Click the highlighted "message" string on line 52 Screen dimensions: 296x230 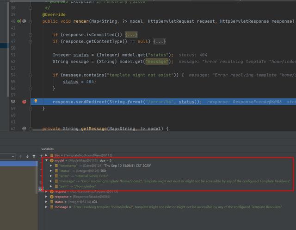tap(157, 62)
